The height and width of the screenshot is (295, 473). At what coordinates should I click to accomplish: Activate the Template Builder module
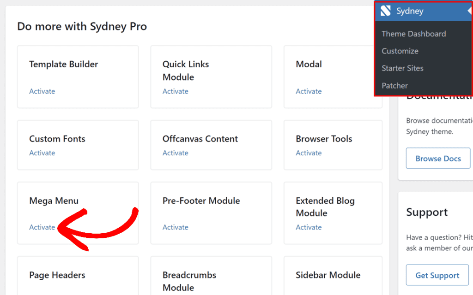(x=42, y=91)
